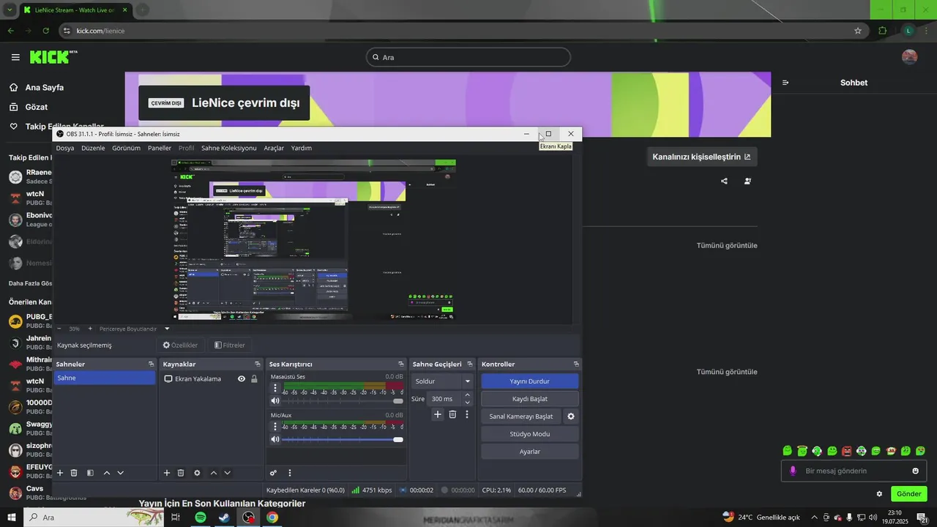Image resolution: width=937 pixels, height=527 pixels.
Task: Mute Masaüstü Ses audio
Action: click(275, 400)
